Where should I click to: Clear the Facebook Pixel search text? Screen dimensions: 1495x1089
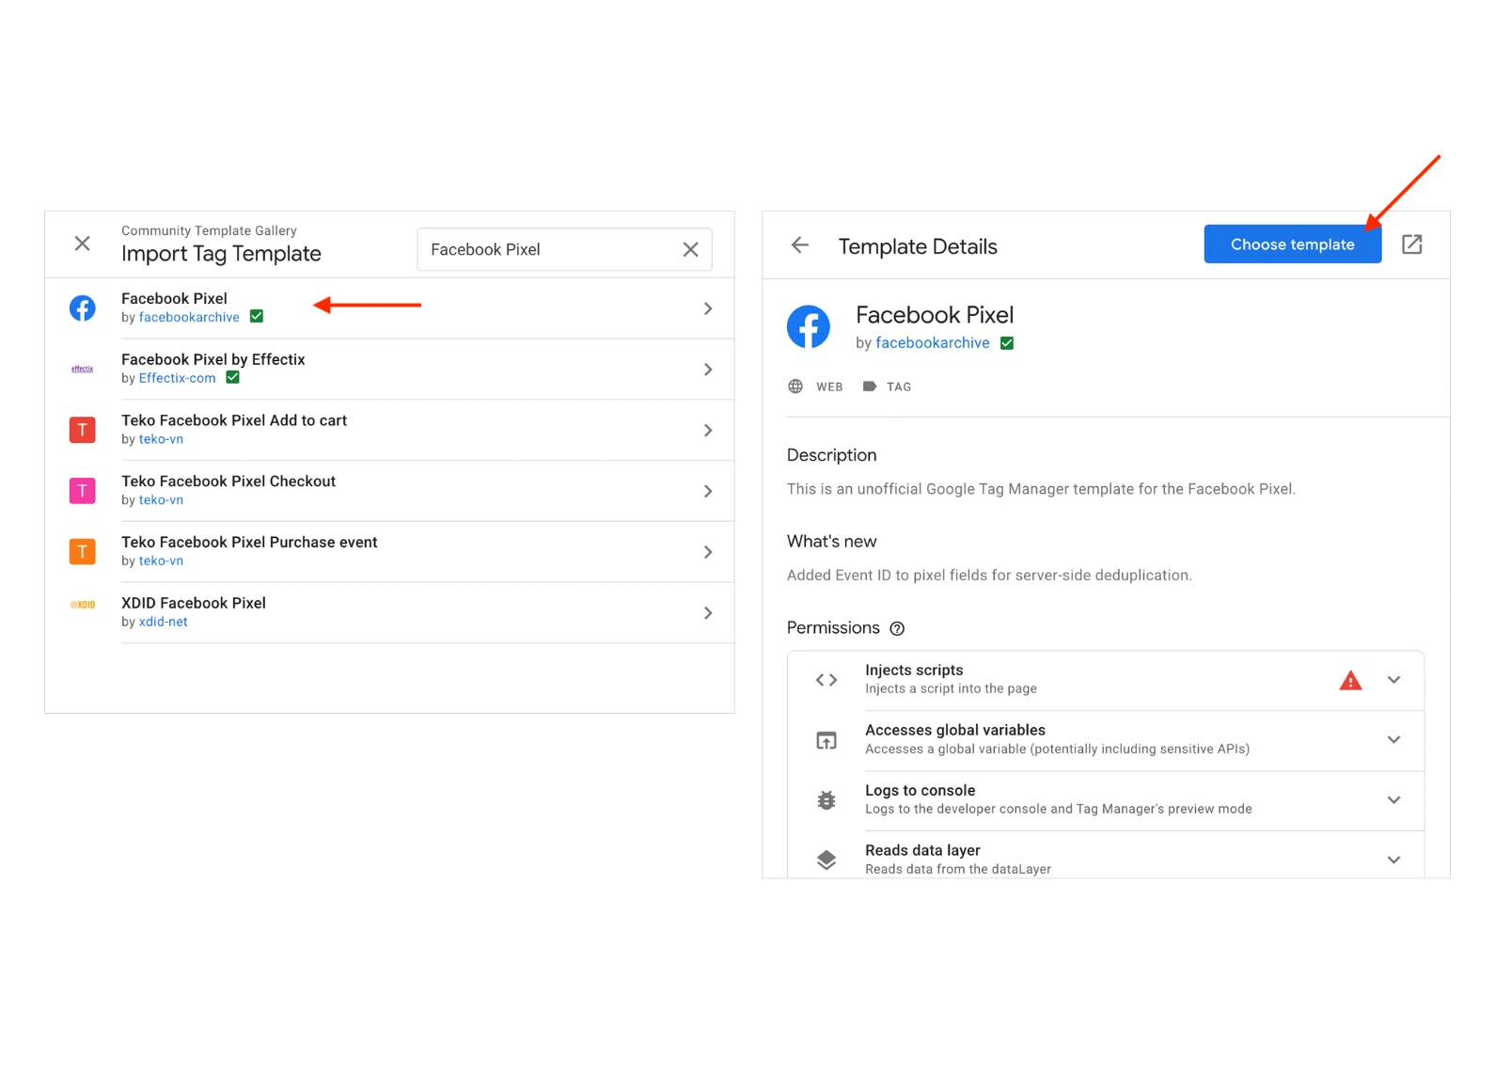tap(690, 249)
